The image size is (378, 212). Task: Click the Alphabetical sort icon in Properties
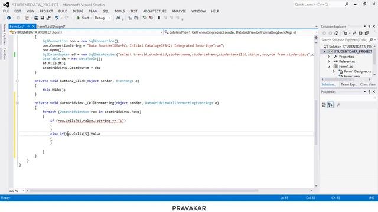pos(331,105)
